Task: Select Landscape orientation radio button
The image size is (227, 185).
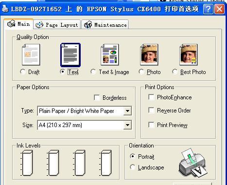Action: click(133, 167)
